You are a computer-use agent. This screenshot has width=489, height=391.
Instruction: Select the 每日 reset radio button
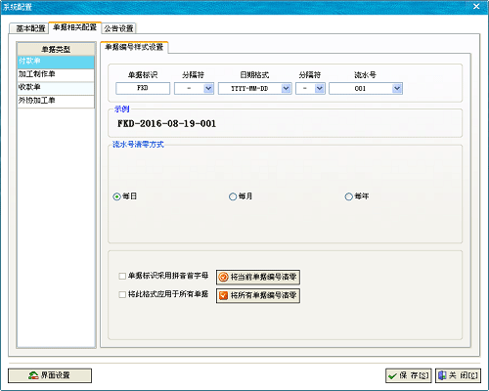click(116, 196)
